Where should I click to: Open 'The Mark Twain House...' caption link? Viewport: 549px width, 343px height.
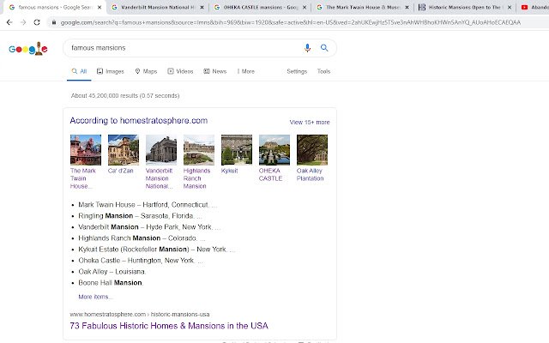tap(83, 178)
